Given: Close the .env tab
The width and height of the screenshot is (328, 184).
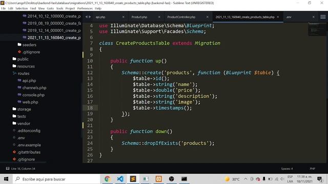Looking at the screenshot, I should click(x=313, y=17).
